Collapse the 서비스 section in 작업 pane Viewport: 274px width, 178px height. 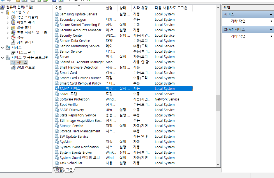(x=271, y=14)
